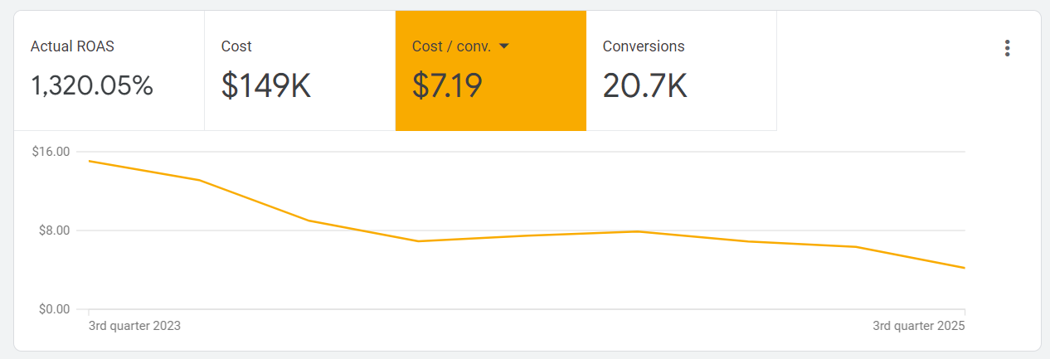
Task: Select the Conversions metric label
Action: [x=644, y=46]
